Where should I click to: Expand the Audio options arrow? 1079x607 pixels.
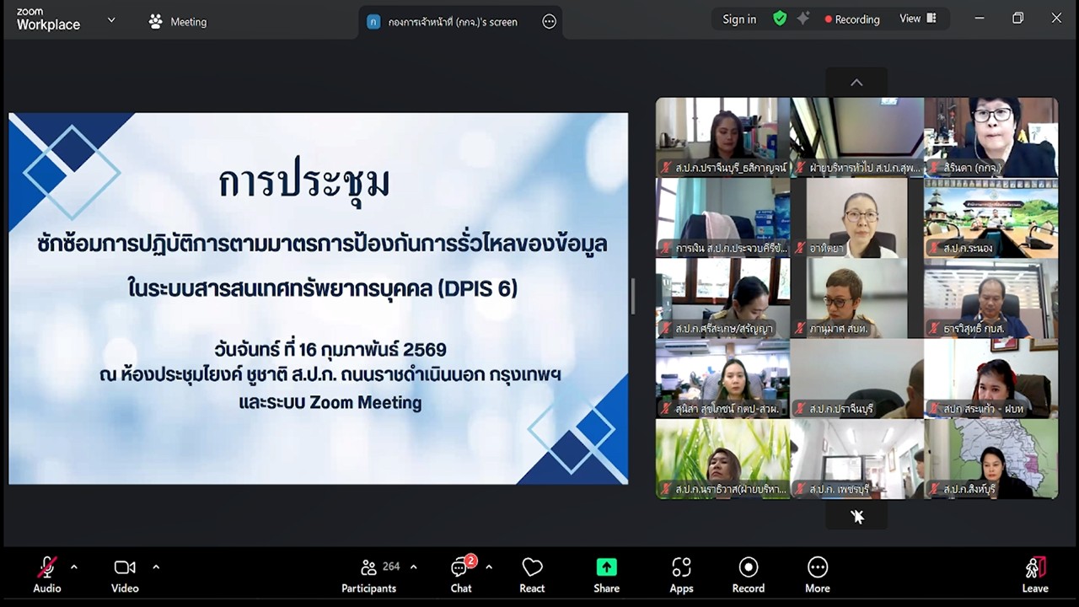tap(72, 567)
